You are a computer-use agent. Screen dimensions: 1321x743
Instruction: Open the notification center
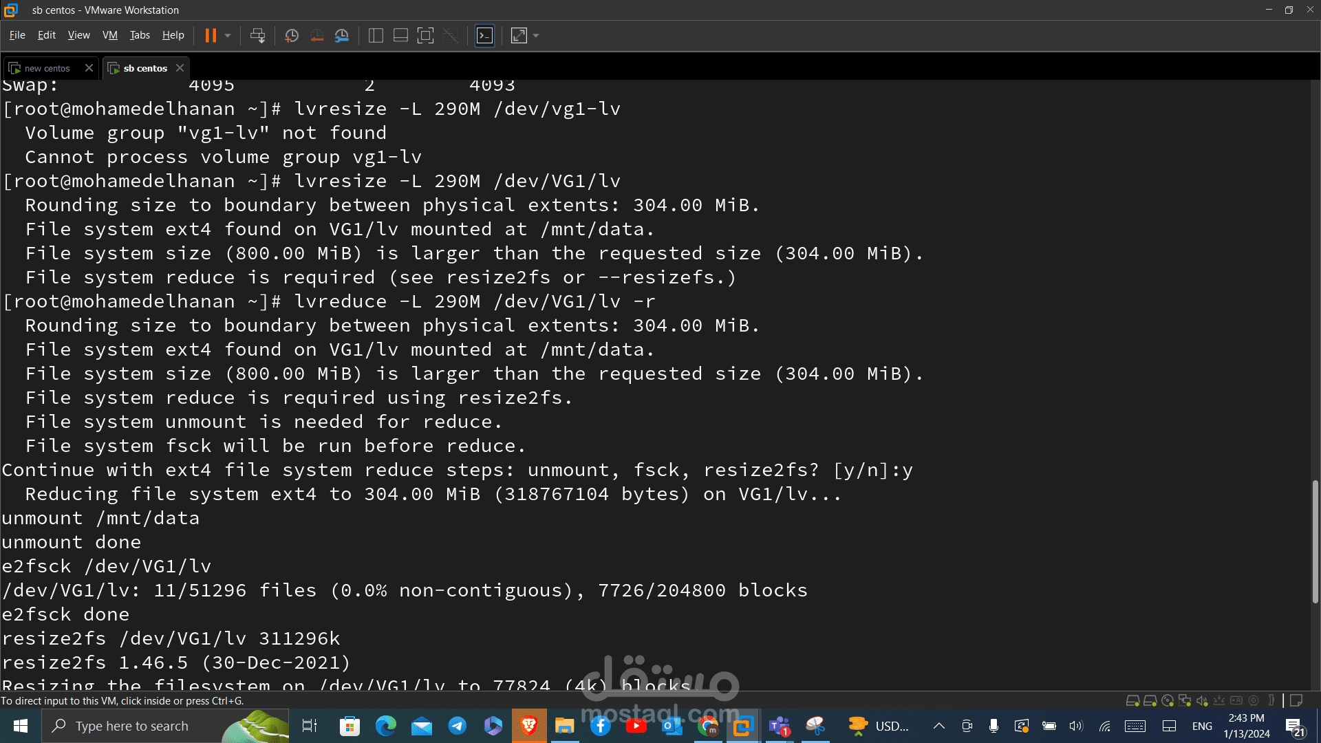(1296, 726)
